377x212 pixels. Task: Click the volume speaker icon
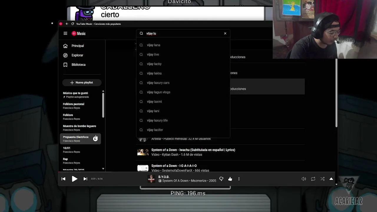[304, 179]
